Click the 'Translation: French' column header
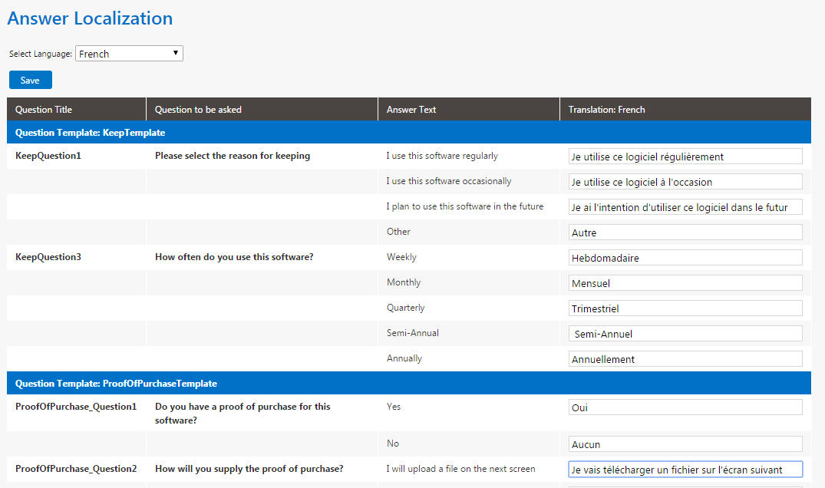The width and height of the screenshot is (825, 488). point(606,110)
